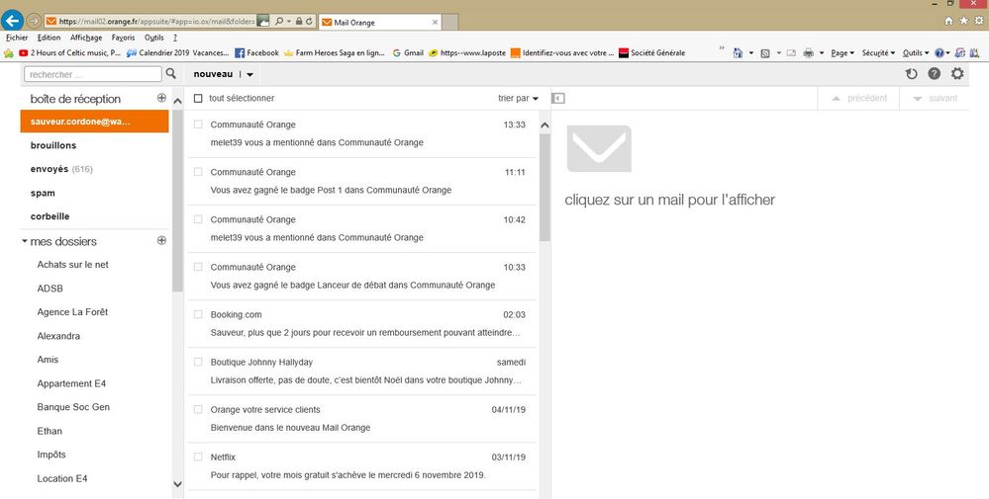
Task: Refresh mailbox with the circular arrow icon
Action: pyautogui.click(x=912, y=74)
